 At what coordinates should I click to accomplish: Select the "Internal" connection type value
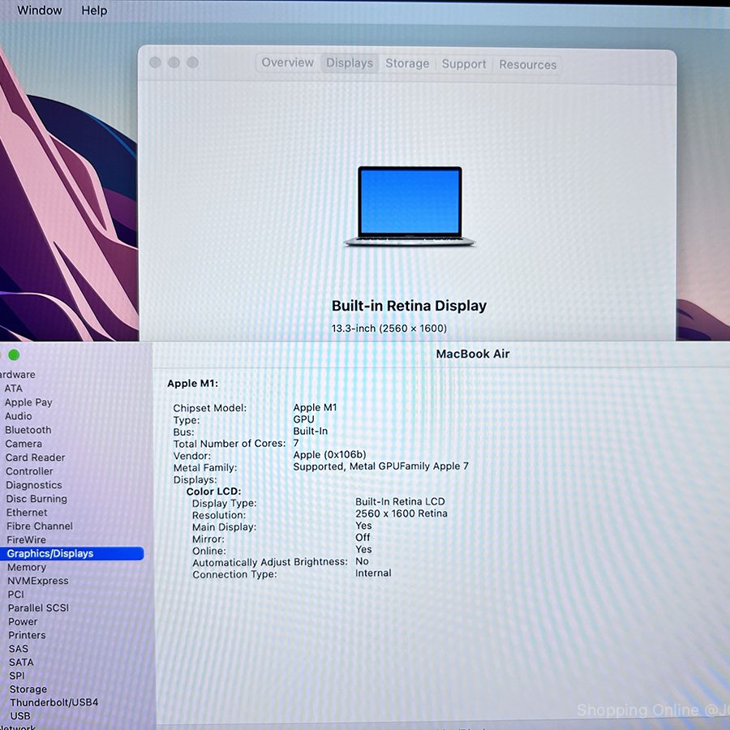[x=373, y=573]
